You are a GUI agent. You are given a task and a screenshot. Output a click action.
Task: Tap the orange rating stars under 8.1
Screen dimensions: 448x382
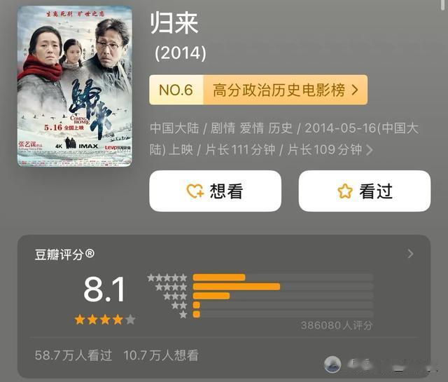(x=105, y=320)
